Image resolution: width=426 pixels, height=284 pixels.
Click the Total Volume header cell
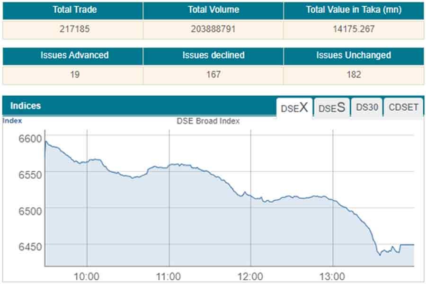tap(213, 10)
